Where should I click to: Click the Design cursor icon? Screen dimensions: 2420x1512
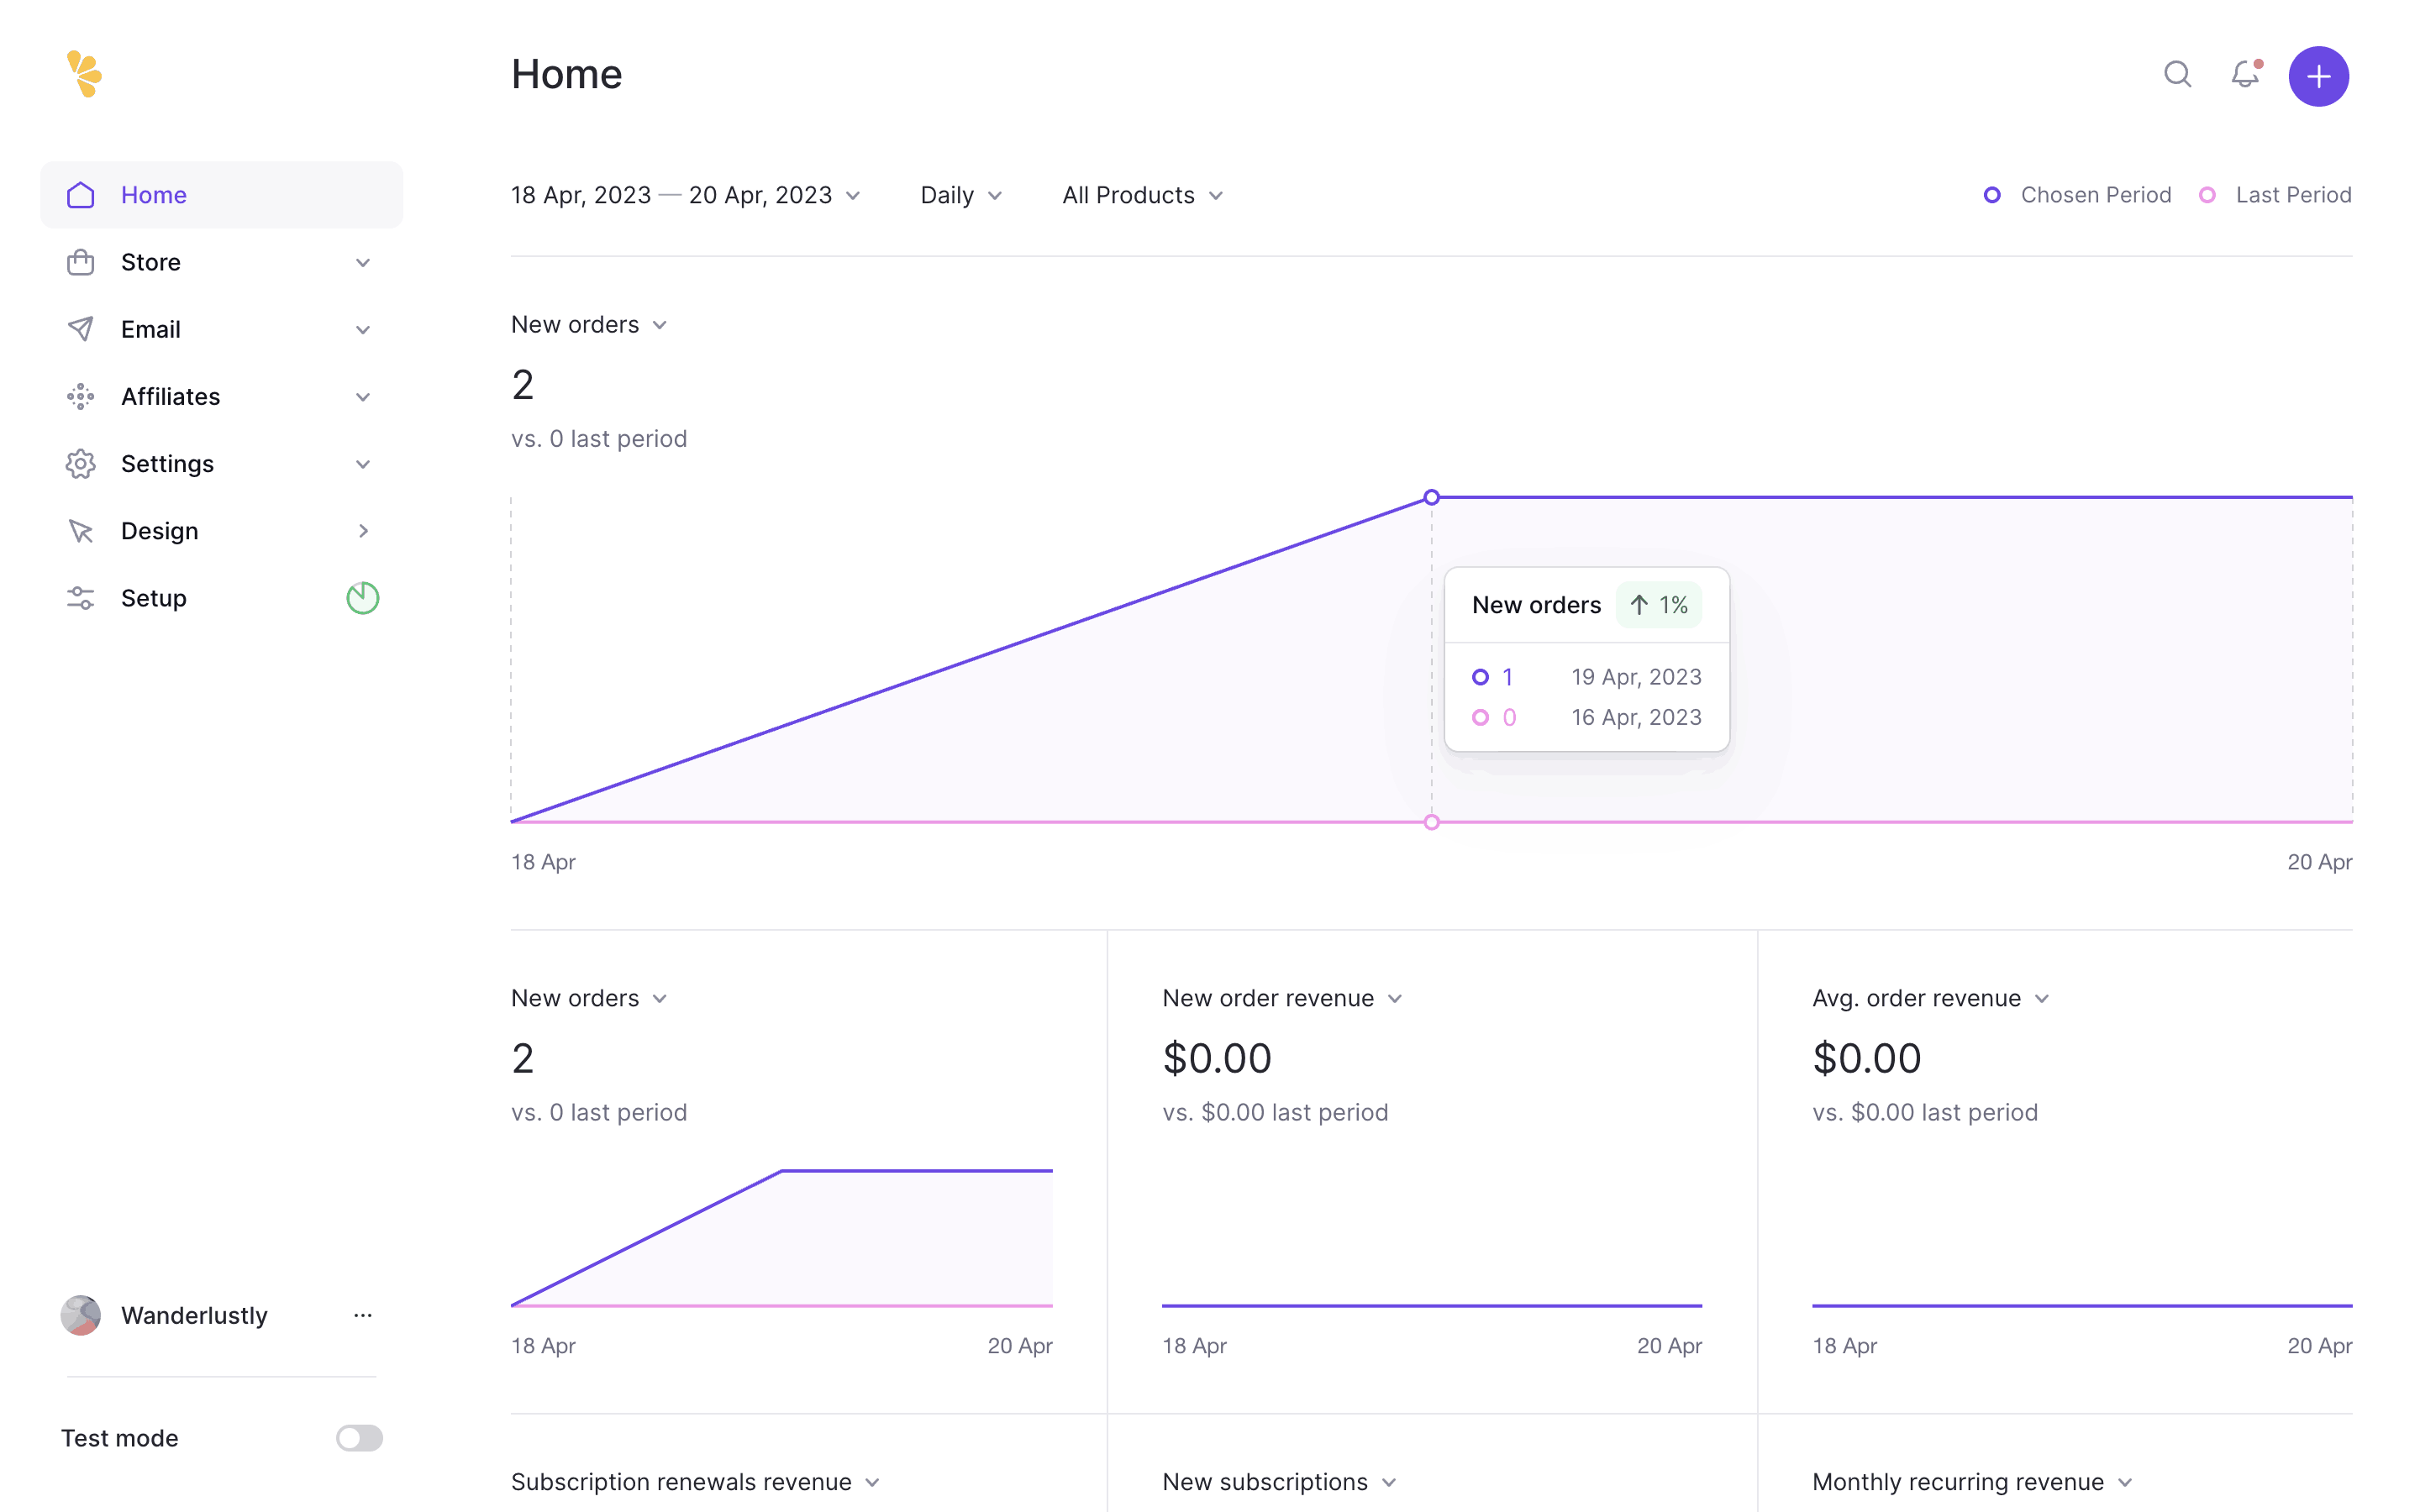pyautogui.click(x=81, y=531)
